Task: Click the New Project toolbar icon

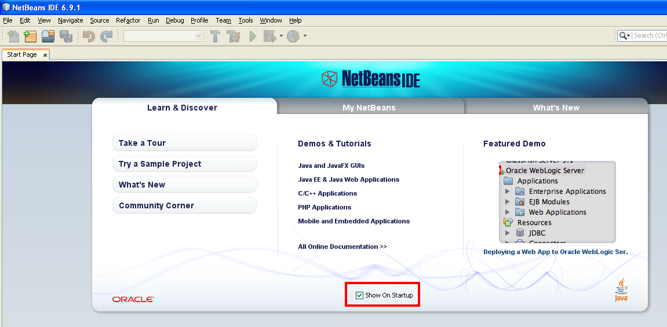Action: 30,36
